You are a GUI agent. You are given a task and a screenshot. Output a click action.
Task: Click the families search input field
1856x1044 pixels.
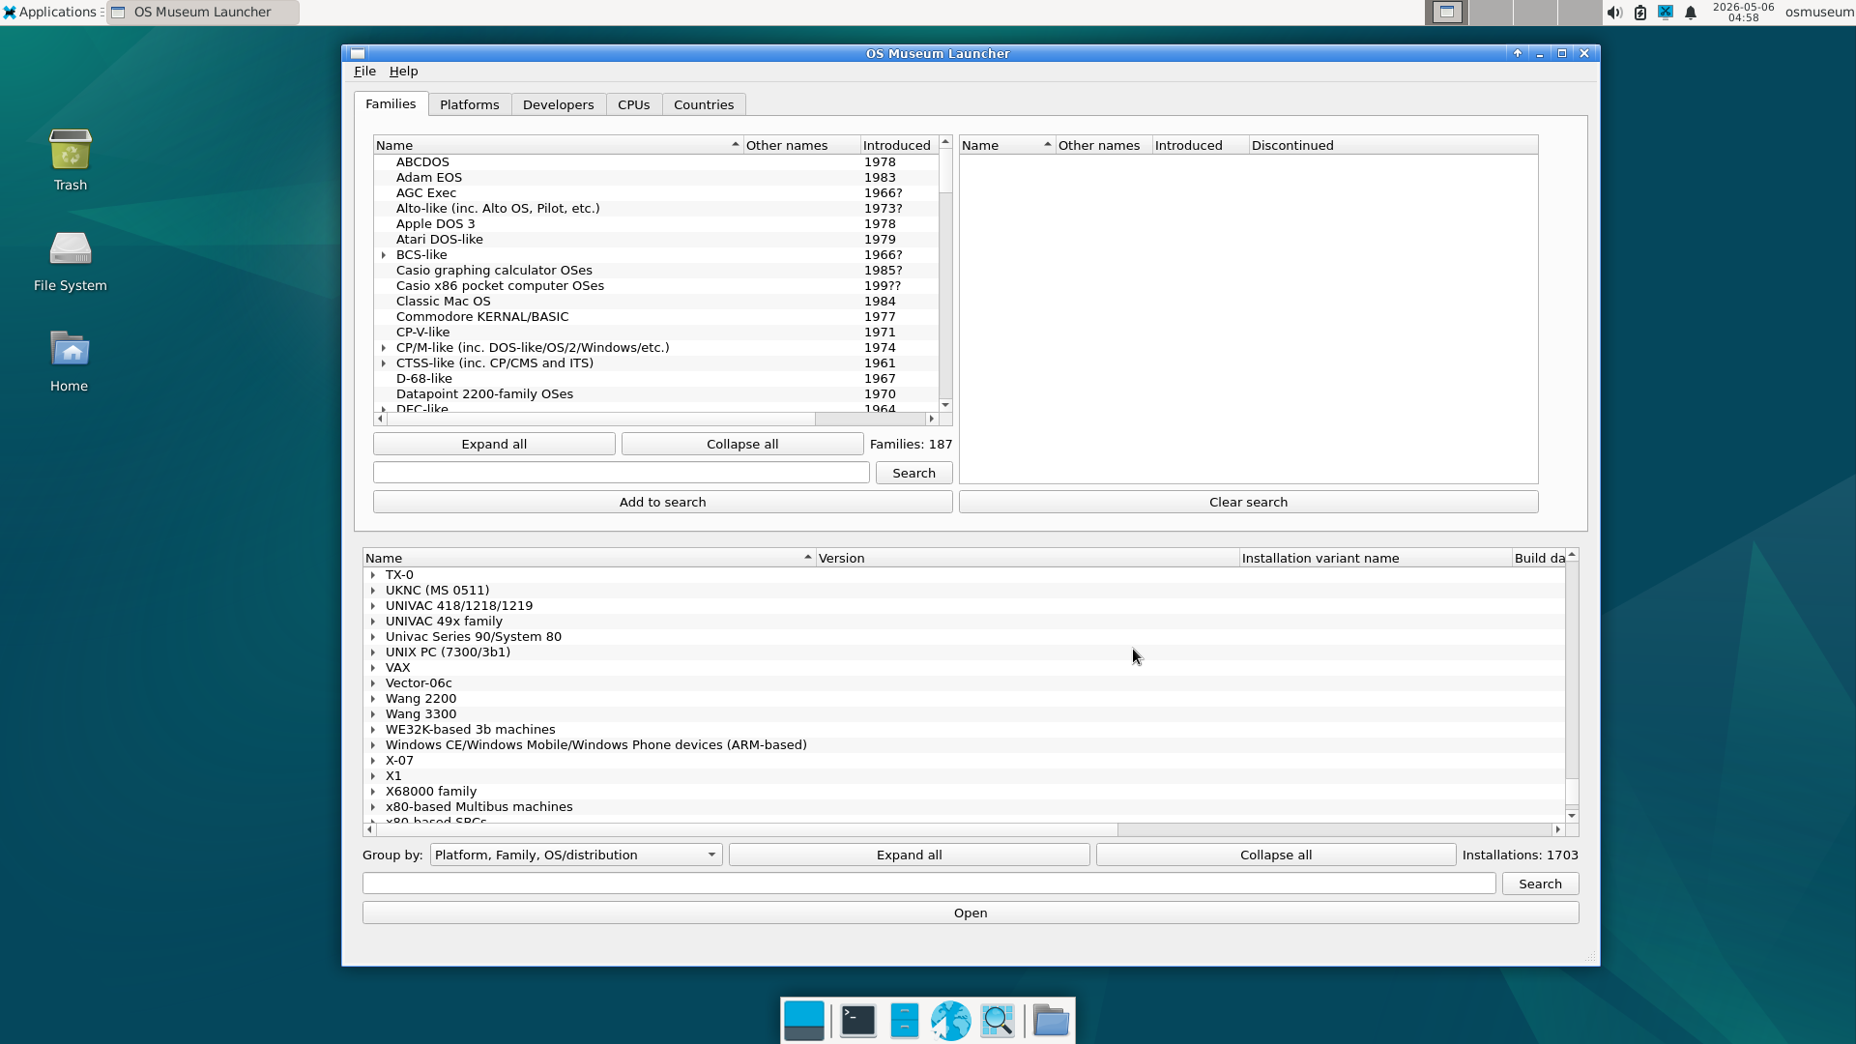tap(622, 473)
